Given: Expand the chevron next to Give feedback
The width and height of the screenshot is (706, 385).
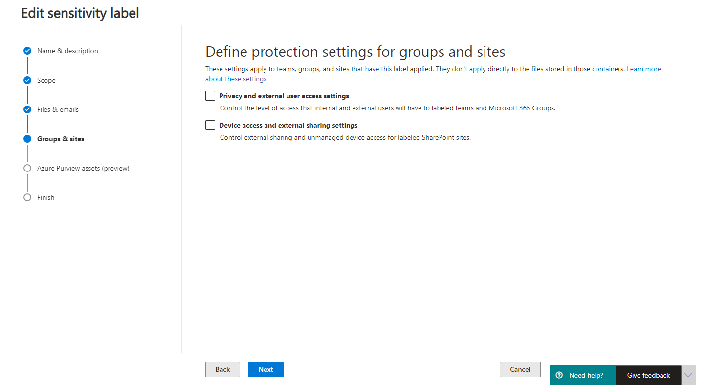Looking at the screenshot, I should 688,375.
